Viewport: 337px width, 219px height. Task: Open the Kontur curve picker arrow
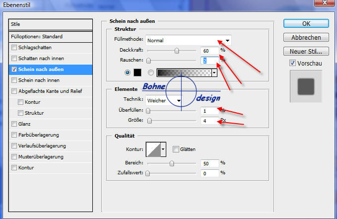coord(163,149)
